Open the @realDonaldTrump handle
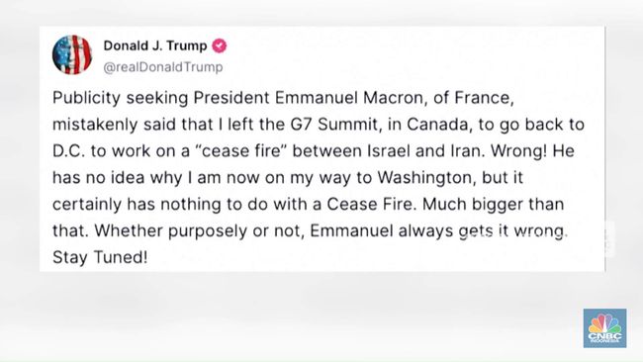The image size is (643, 362). pyautogui.click(x=163, y=67)
